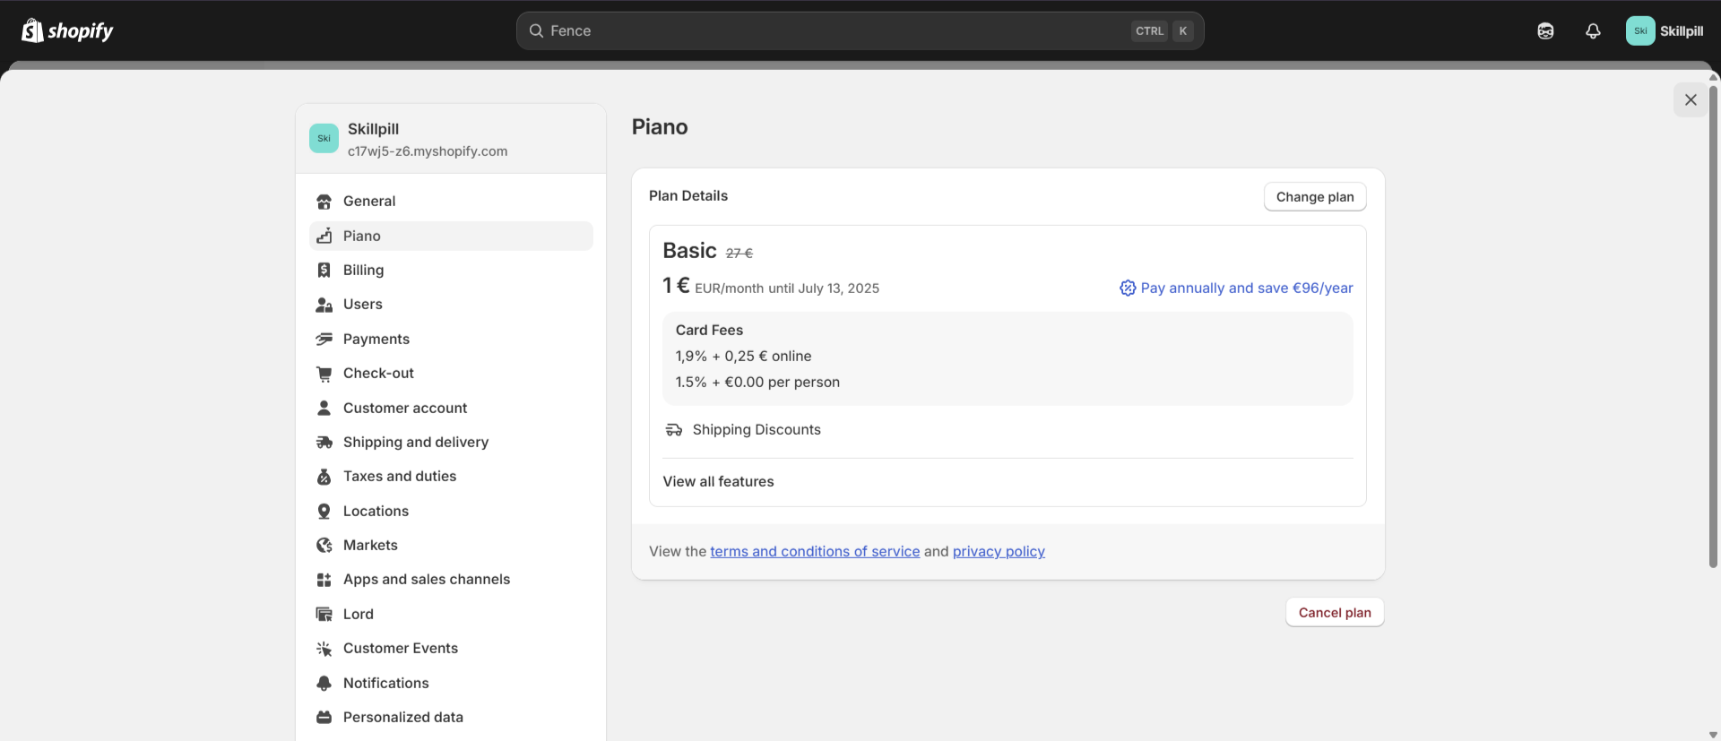Click the Billing receipt icon
1721x741 pixels.
[324, 270]
